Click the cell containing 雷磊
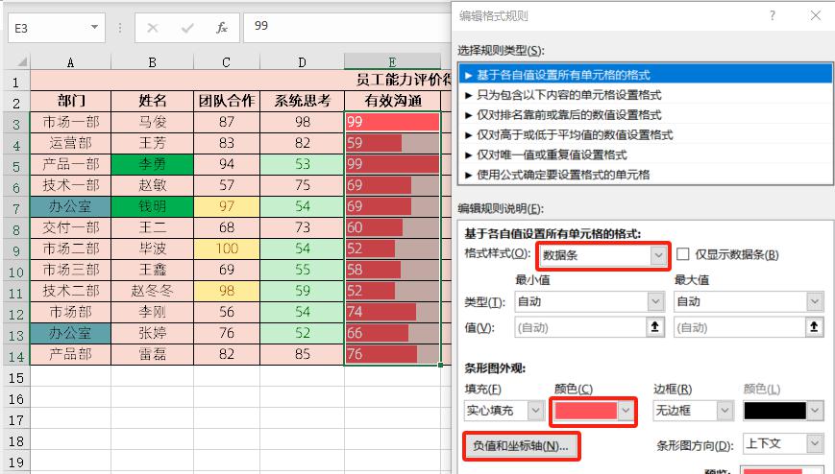The width and height of the screenshot is (835, 474). [153, 354]
